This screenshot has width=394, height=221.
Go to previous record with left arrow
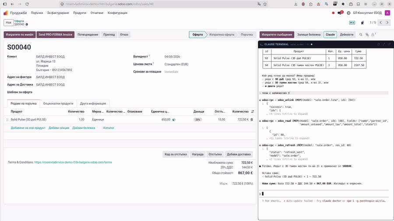[381, 23]
